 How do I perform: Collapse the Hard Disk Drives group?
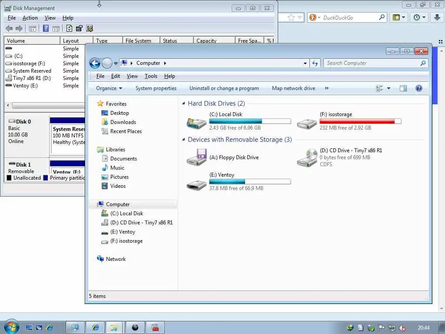point(183,104)
